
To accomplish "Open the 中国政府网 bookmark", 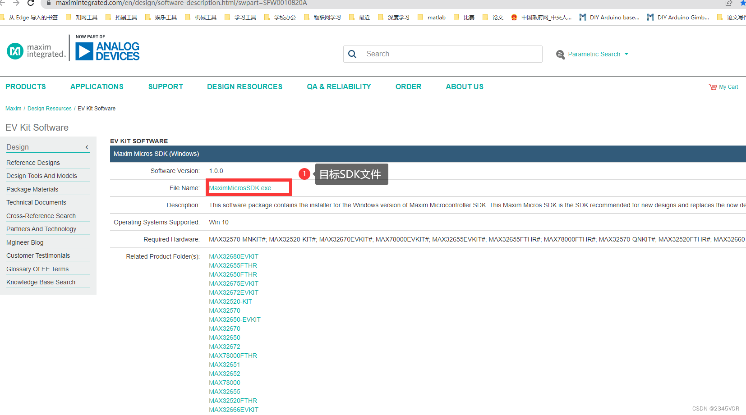I will (x=541, y=18).
